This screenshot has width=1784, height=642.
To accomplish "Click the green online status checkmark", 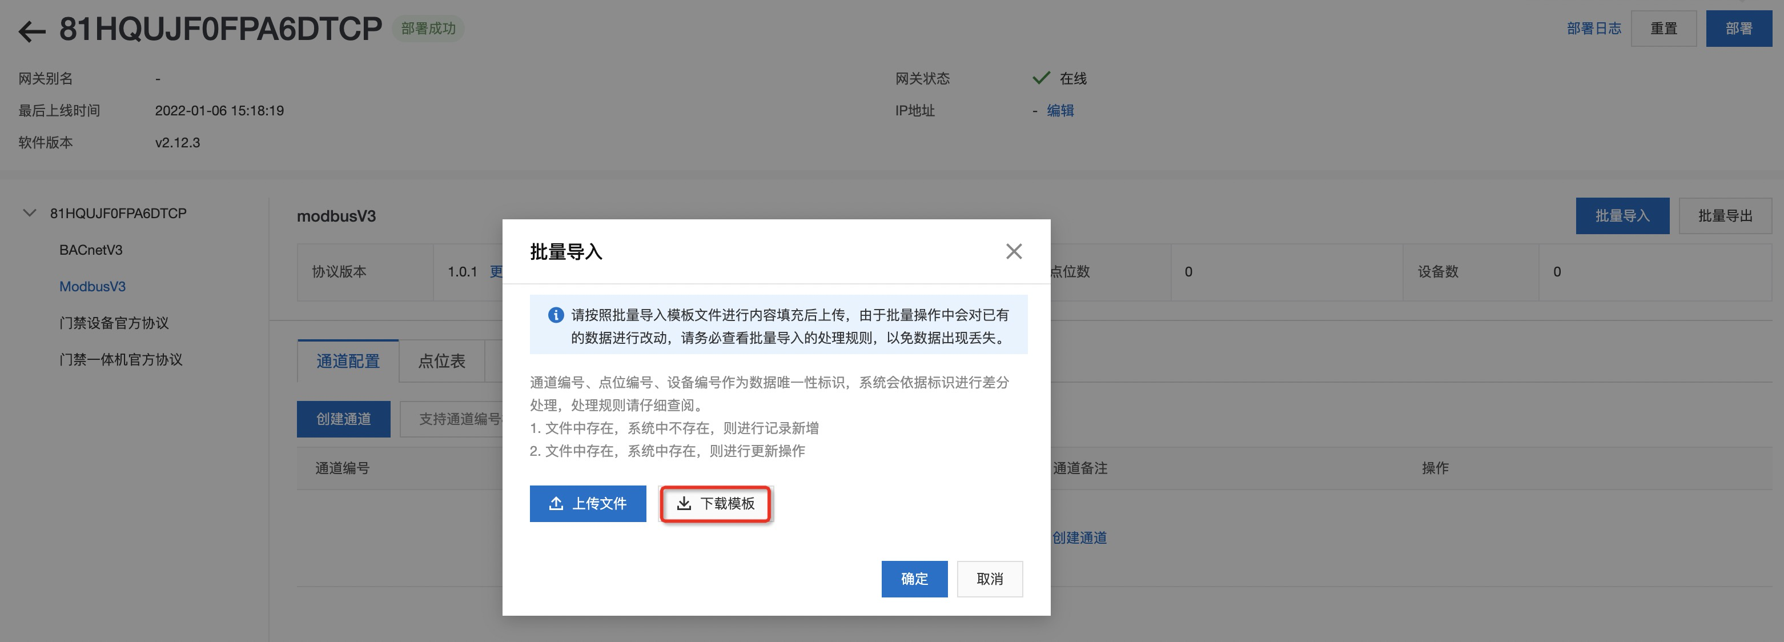I will (1040, 78).
